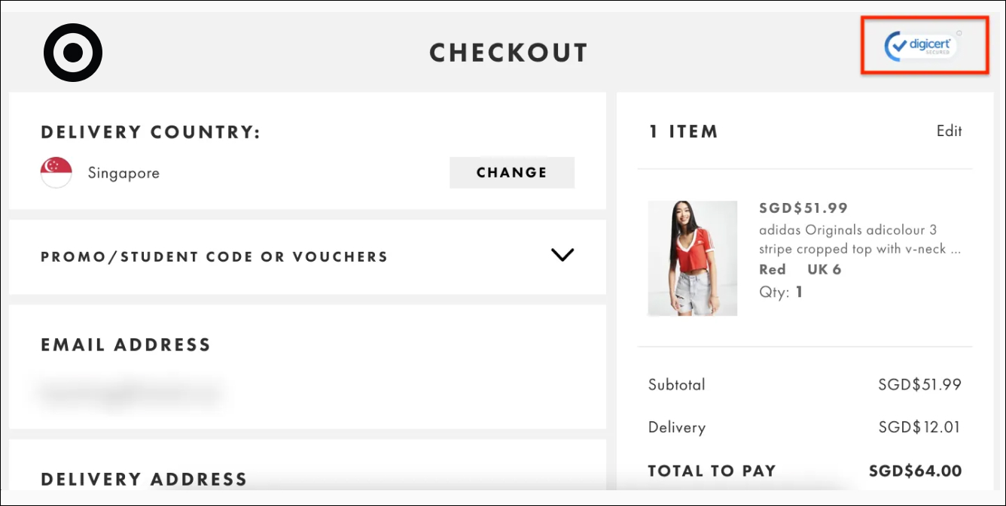Click Edit link next to 1 Item
Image resolution: width=1006 pixels, height=506 pixels.
[949, 131]
